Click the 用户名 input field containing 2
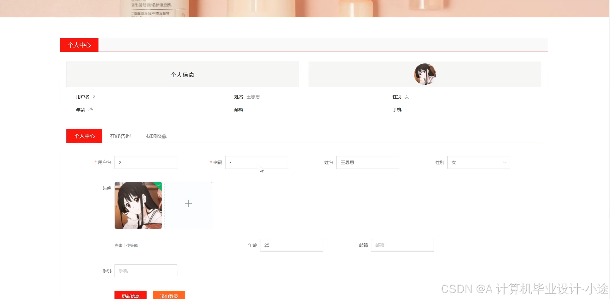This screenshot has width=610, height=299. click(146, 162)
